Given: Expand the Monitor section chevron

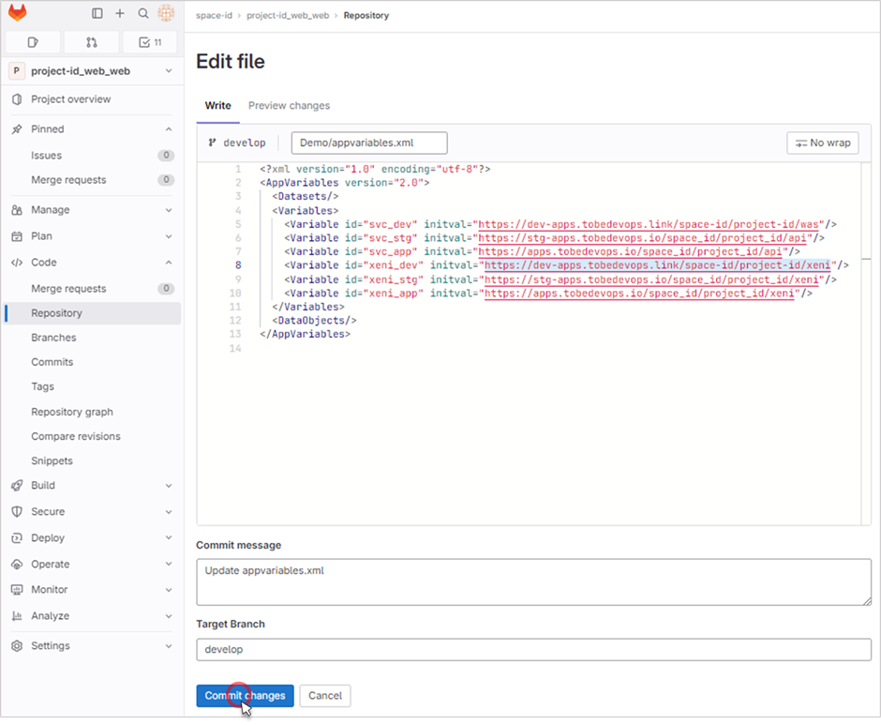Looking at the screenshot, I should point(169,589).
